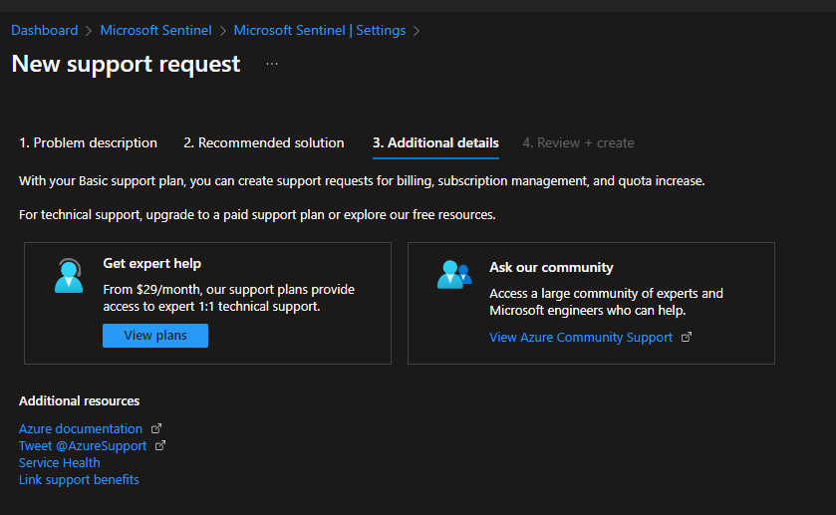
Task: Click external link icon after Azure Community Support
Action: coord(686,337)
